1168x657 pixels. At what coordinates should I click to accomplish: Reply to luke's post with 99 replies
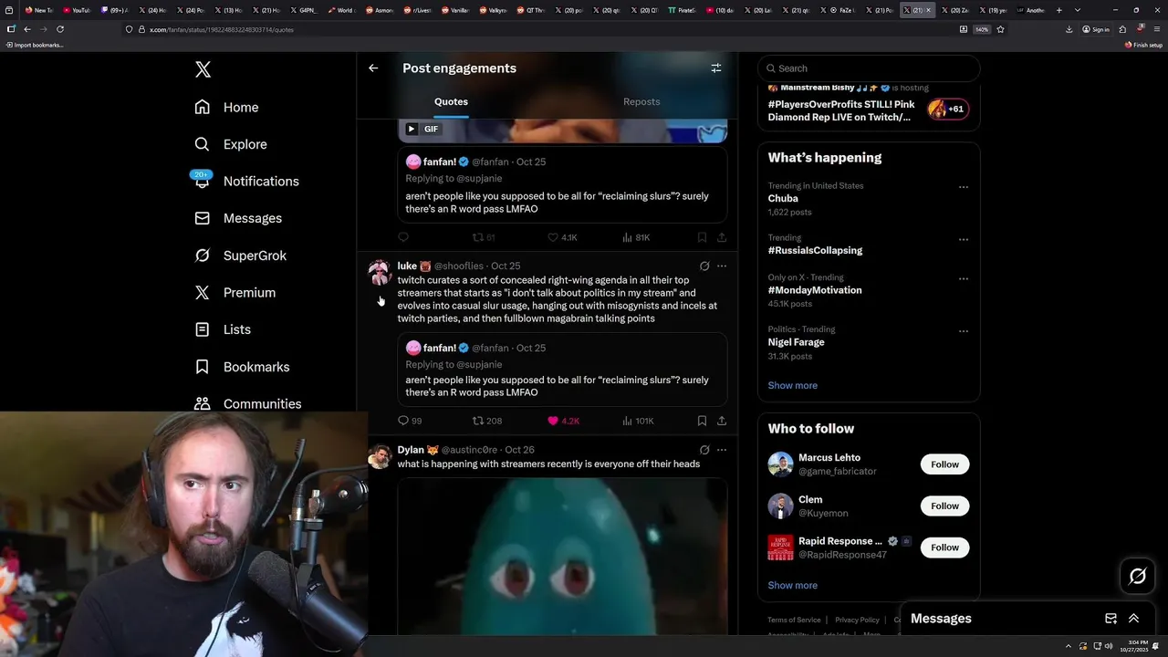coord(410,421)
